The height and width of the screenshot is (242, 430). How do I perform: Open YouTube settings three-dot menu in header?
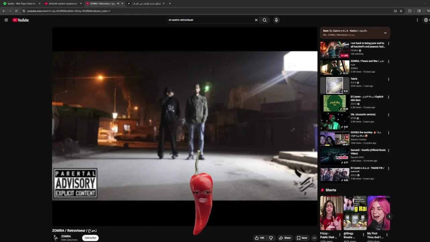point(417,20)
